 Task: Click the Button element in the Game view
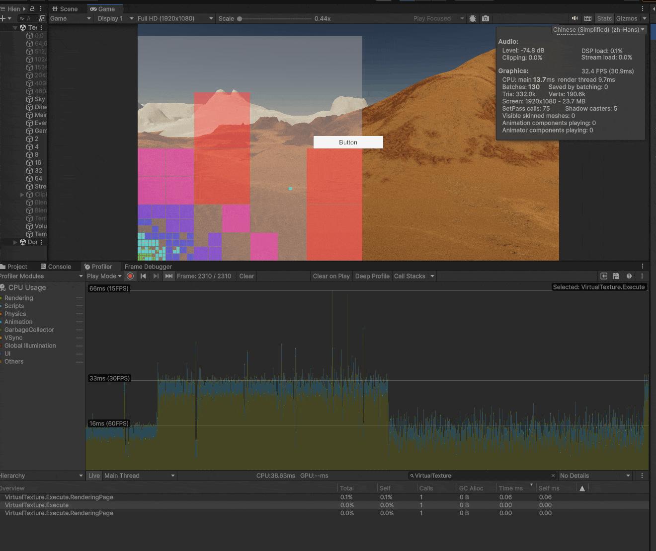pos(348,142)
